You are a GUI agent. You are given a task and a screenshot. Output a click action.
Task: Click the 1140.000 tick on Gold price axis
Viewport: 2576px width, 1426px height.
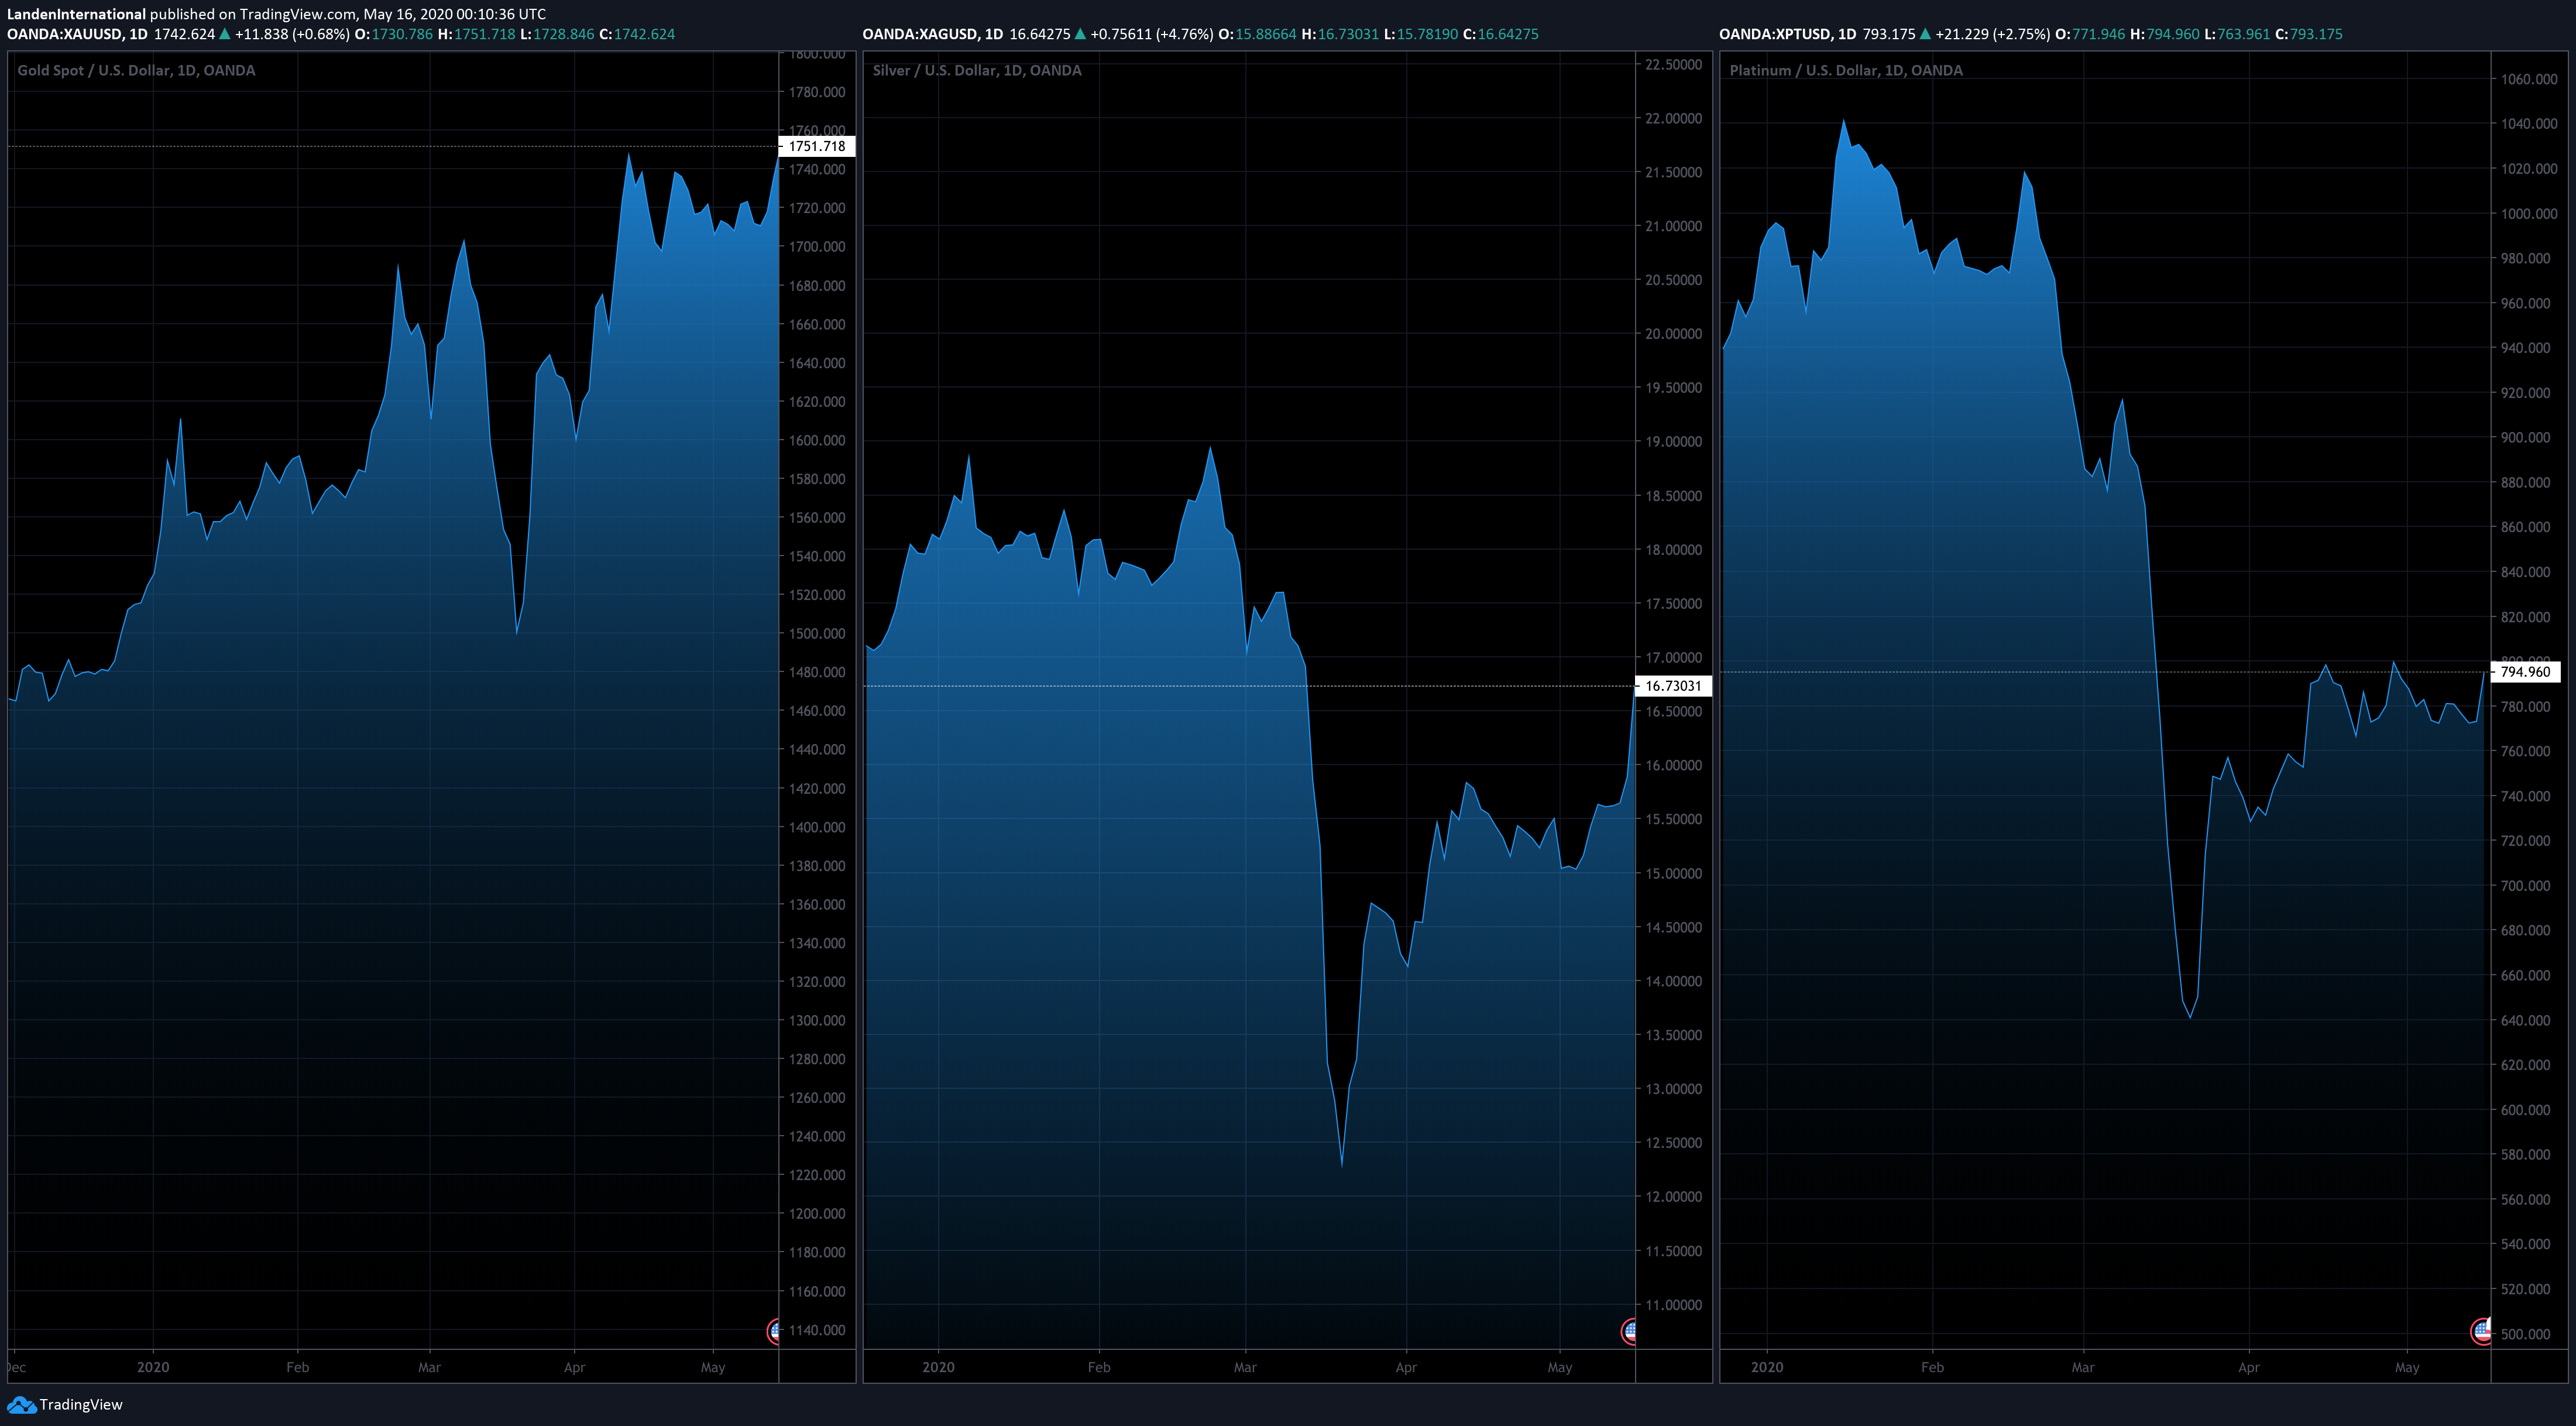click(817, 1330)
